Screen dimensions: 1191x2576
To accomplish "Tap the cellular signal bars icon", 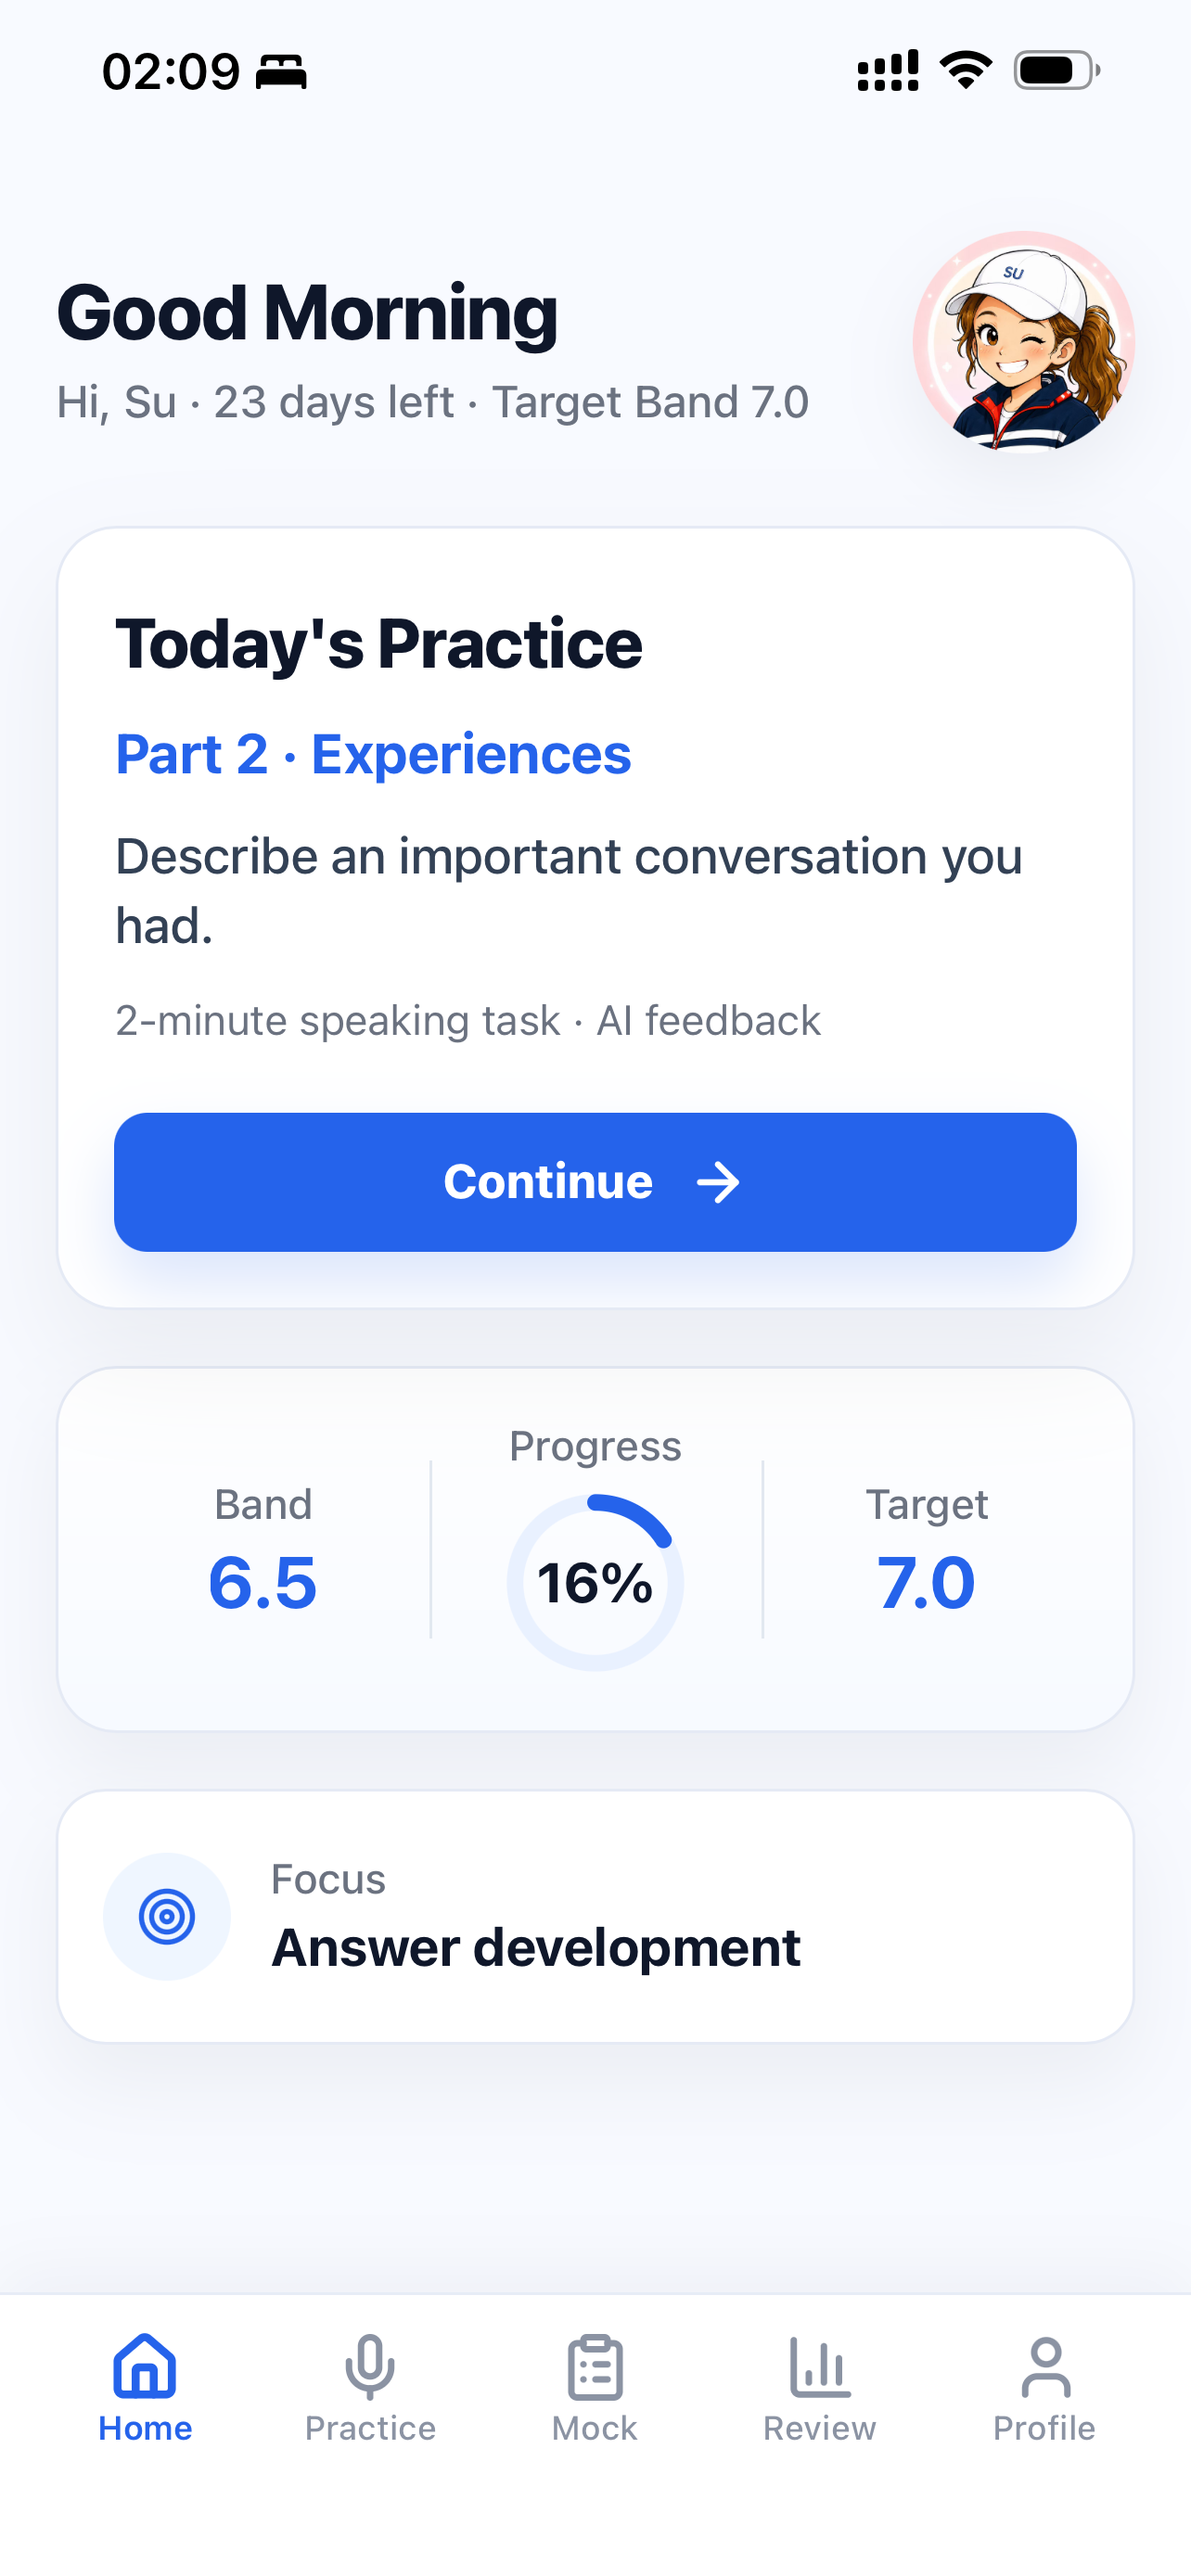I will [888, 71].
